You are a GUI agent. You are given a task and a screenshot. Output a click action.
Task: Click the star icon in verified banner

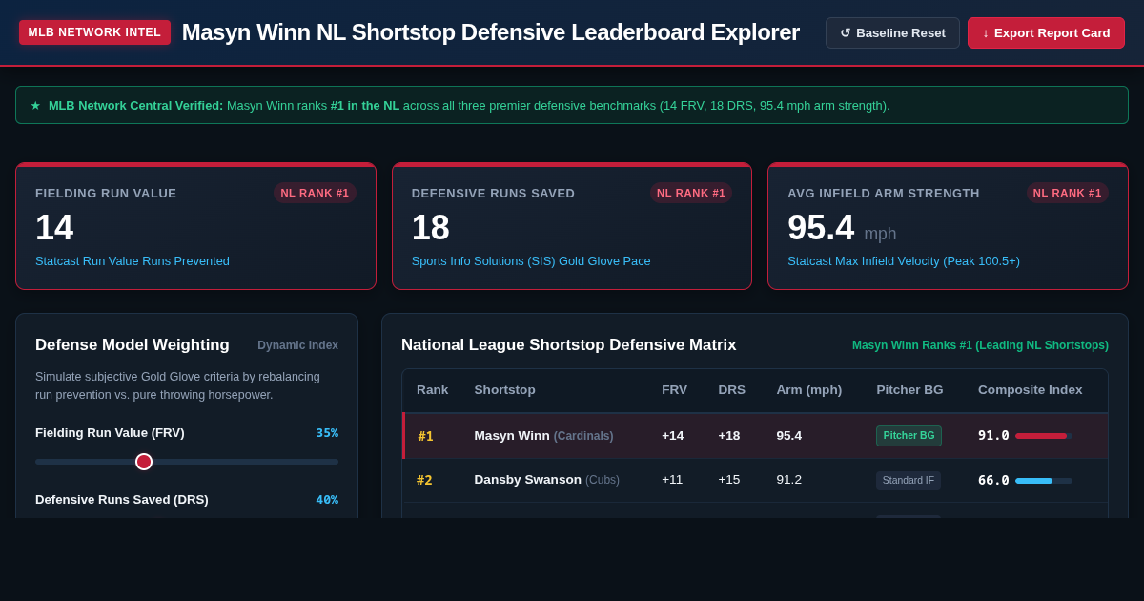pyautogui.click(x=35, y=105)
